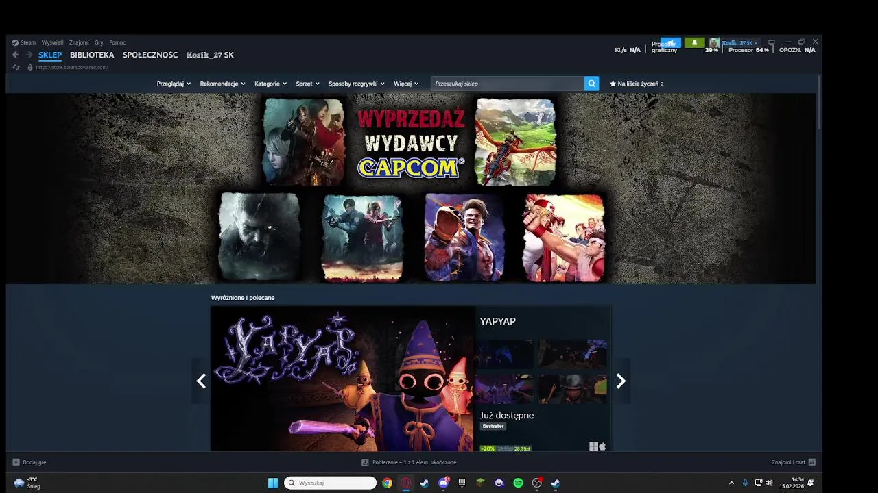Open Monster Hunter dragon rider artwork thumbnail
The height and width of the screenshot is (493, 878).
click(x=515, y=142)
